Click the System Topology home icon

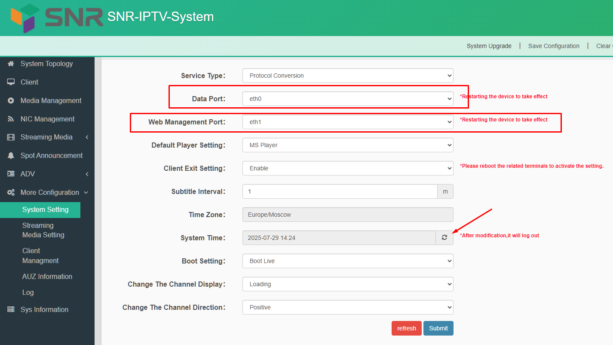click(x=11, y=64)
